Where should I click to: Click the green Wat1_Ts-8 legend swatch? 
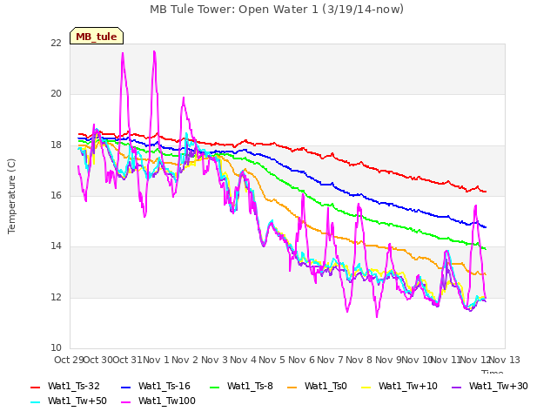tap(215, 387)
